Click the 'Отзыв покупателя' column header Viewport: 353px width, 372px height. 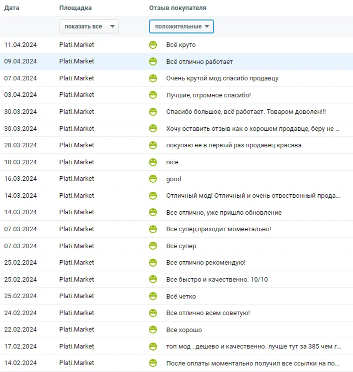point(177,8)
